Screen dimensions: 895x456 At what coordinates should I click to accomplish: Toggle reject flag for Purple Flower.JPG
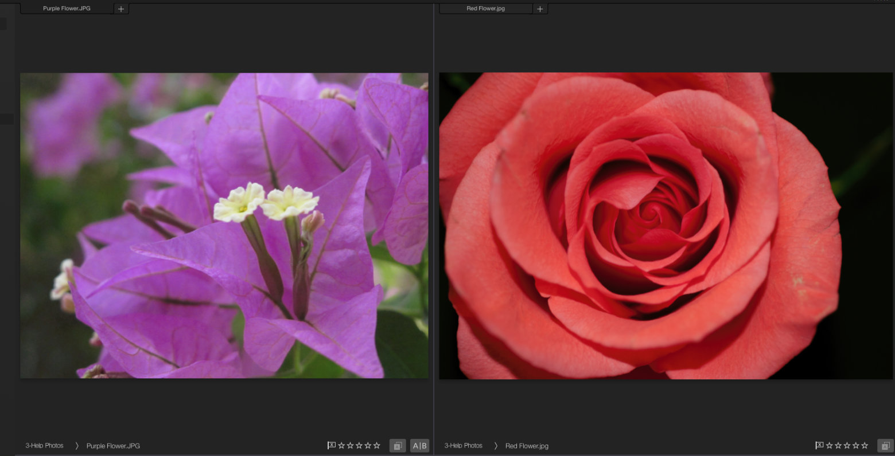(x=331, y=445)
